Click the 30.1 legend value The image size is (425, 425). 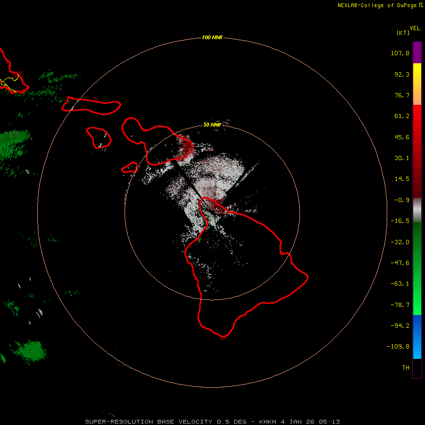pyautogui.click(x=402, y=158)
